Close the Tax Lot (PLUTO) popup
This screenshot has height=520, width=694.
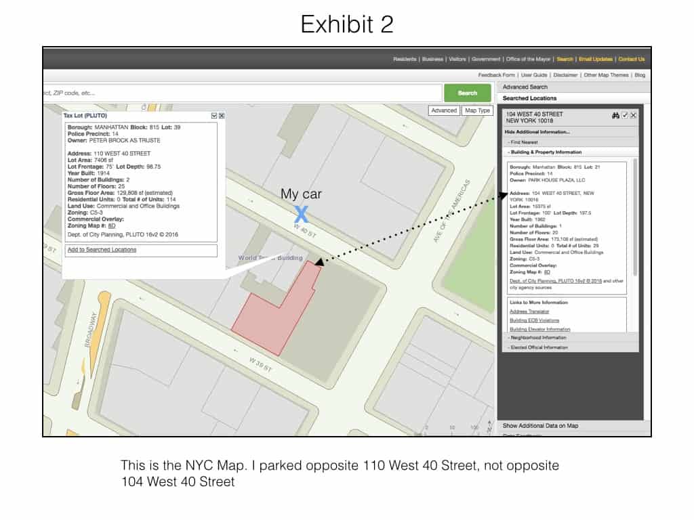pos(222,116)
